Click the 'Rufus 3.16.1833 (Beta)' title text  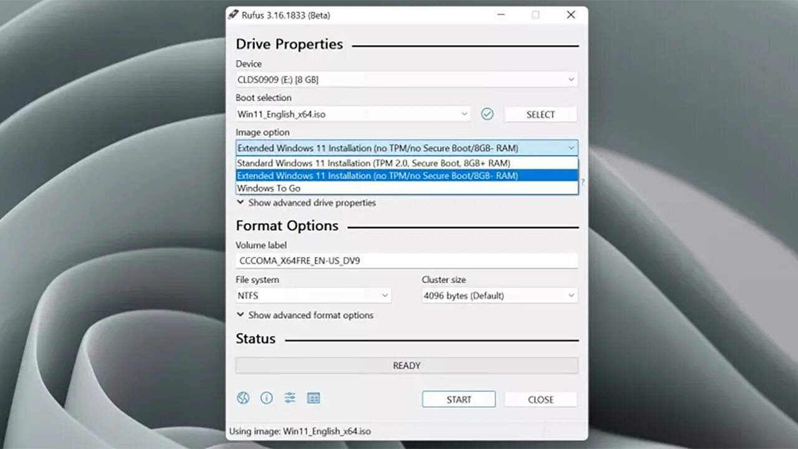[286, 15]
